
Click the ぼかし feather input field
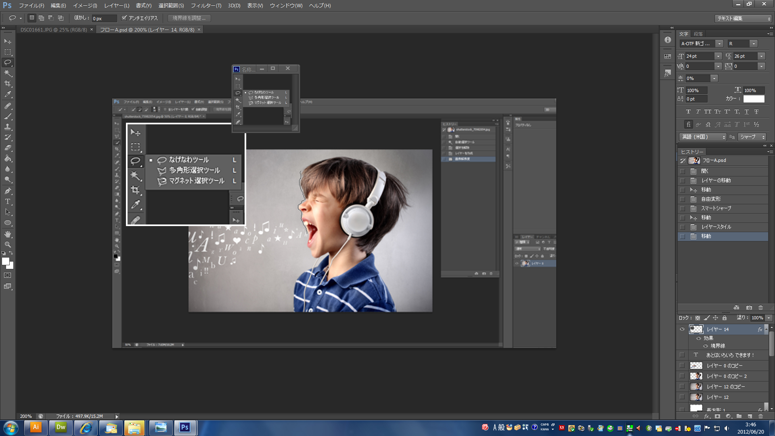click(104, 18)
